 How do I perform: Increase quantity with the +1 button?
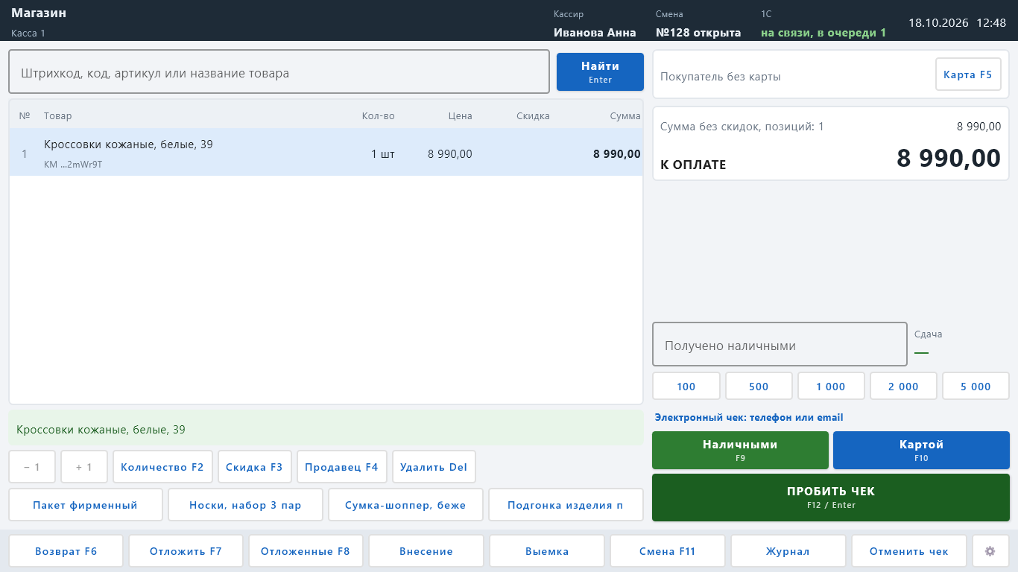tap(84, 467)
